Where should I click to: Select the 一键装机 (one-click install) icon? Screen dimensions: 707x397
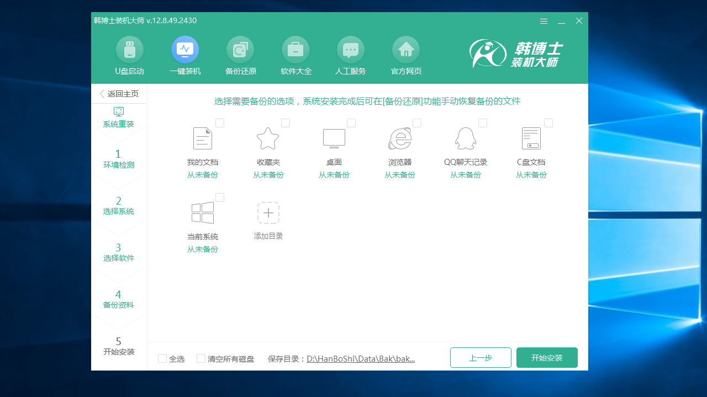pyautogui.click(x=185, y=55)
